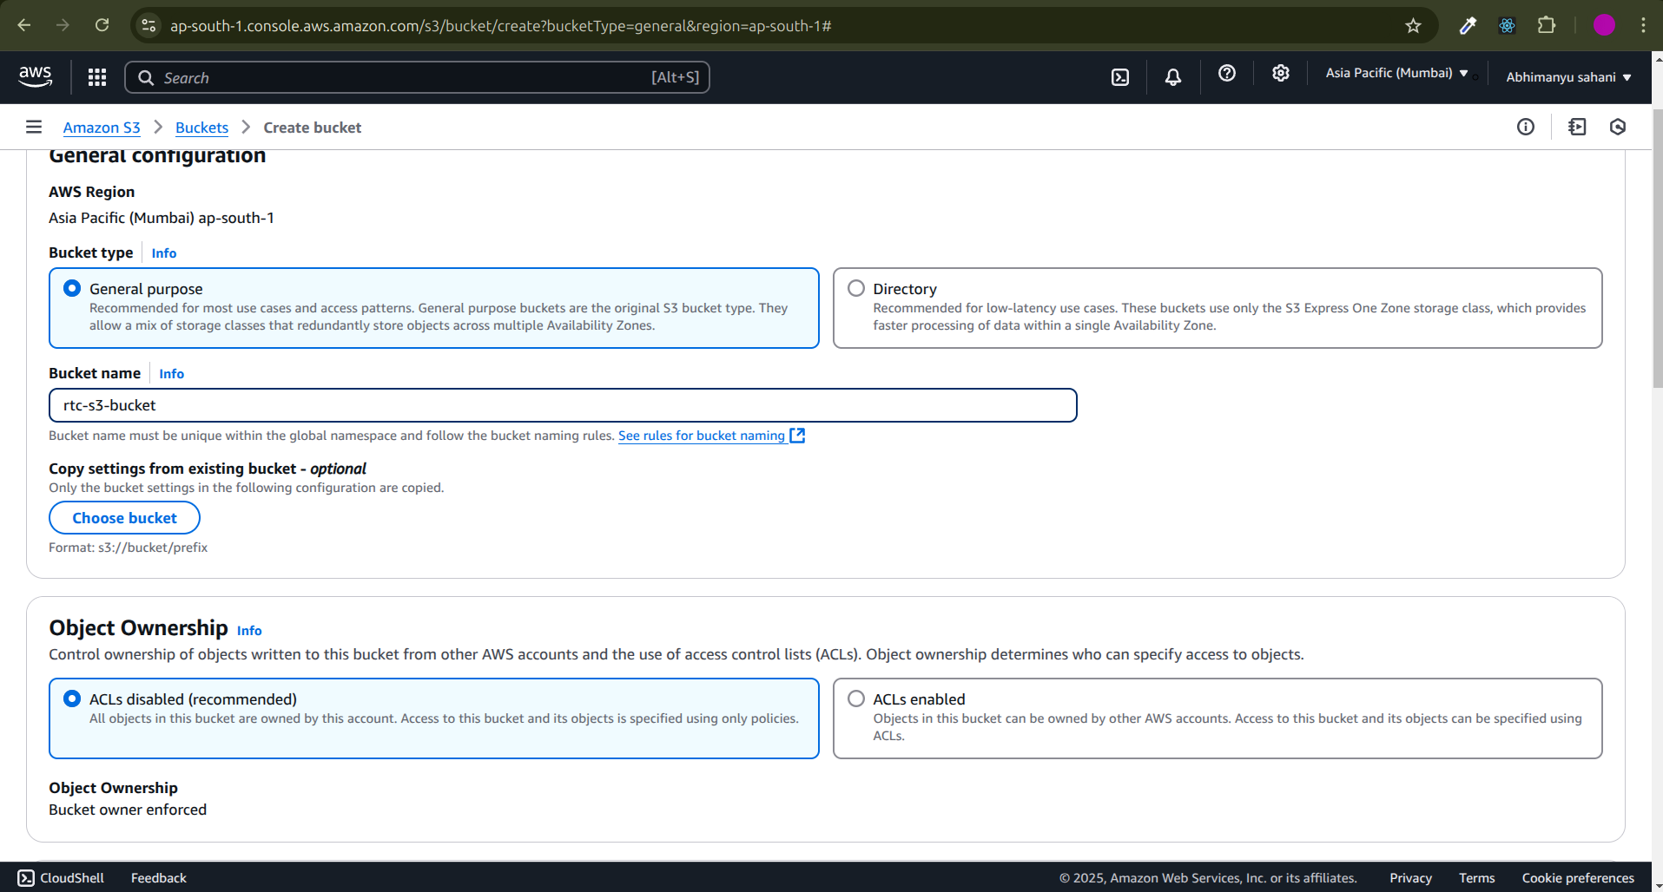Open the browser extensions puzzle icon
Screen dimensions: 1663x892
click(x=1546, y=25)
